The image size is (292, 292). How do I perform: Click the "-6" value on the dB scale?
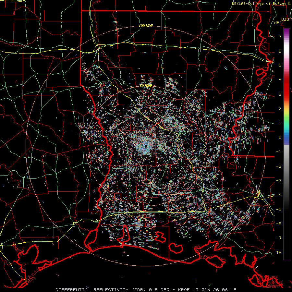(x=279, y=224)
